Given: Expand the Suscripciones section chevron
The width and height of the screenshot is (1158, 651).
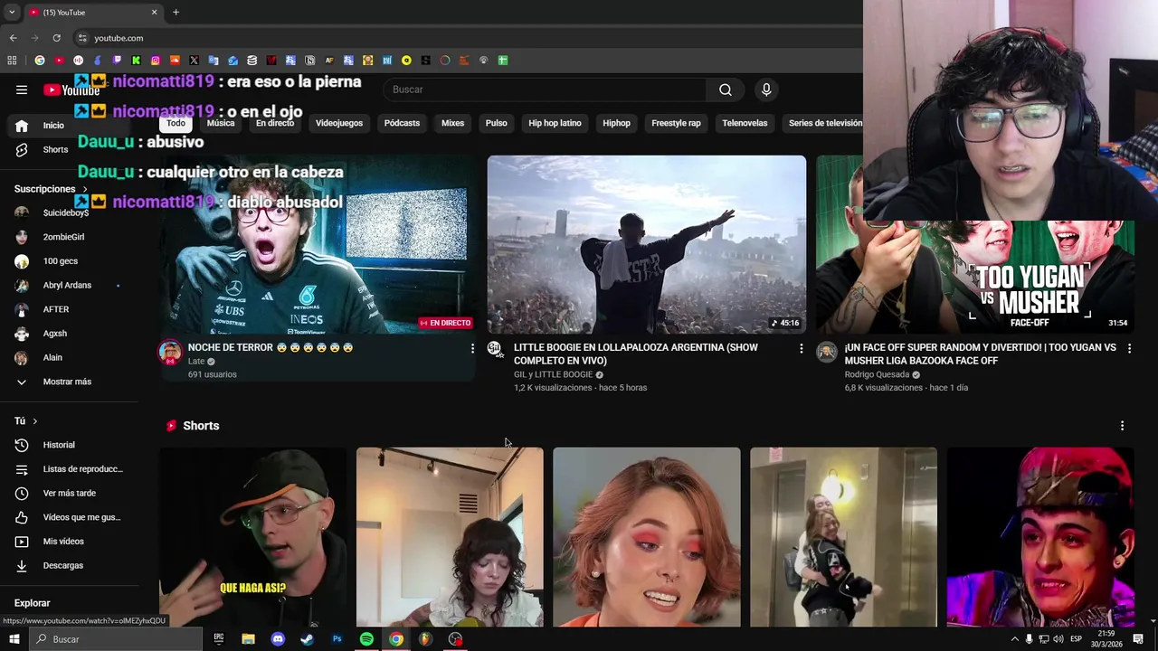Looking at the screenshot, I should [x=85, y=189].
